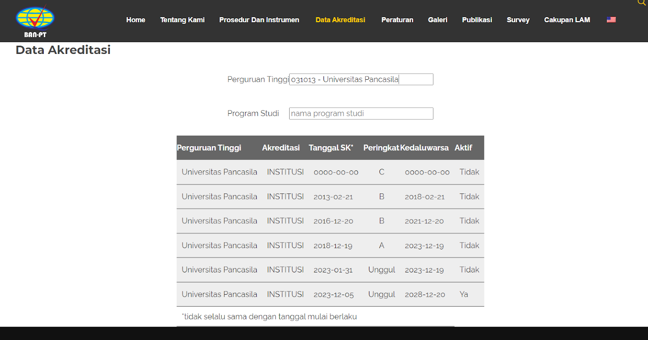
Task: Select SK date 2016-12-20
Action: [x=333, y=221]
